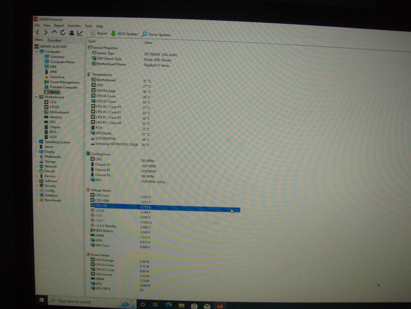Expand the Multimedia tree node
The height and width of the screenshot is (309, 411).
(x=36, y=157)
